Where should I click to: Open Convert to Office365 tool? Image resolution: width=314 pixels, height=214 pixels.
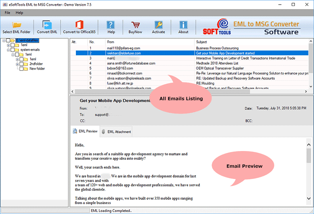point(79,25)
